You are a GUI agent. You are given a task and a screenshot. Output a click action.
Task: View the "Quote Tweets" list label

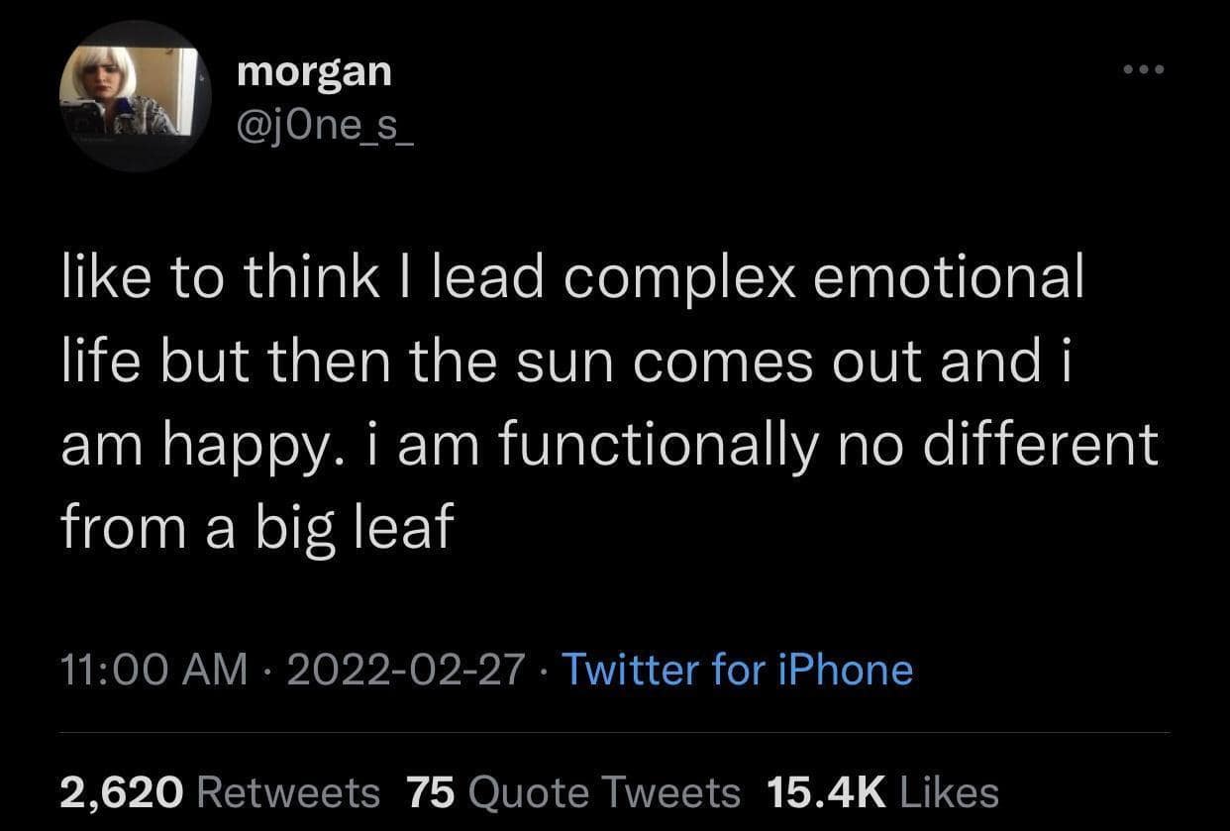coord(603,791)
